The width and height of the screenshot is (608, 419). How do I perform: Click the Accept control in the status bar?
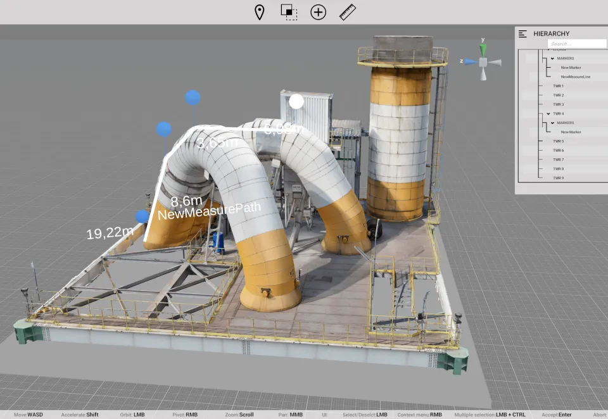[x=556, y=415]
